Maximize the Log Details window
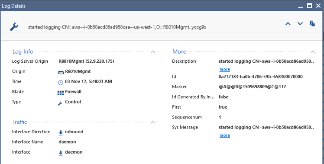 tap(309, 6)
